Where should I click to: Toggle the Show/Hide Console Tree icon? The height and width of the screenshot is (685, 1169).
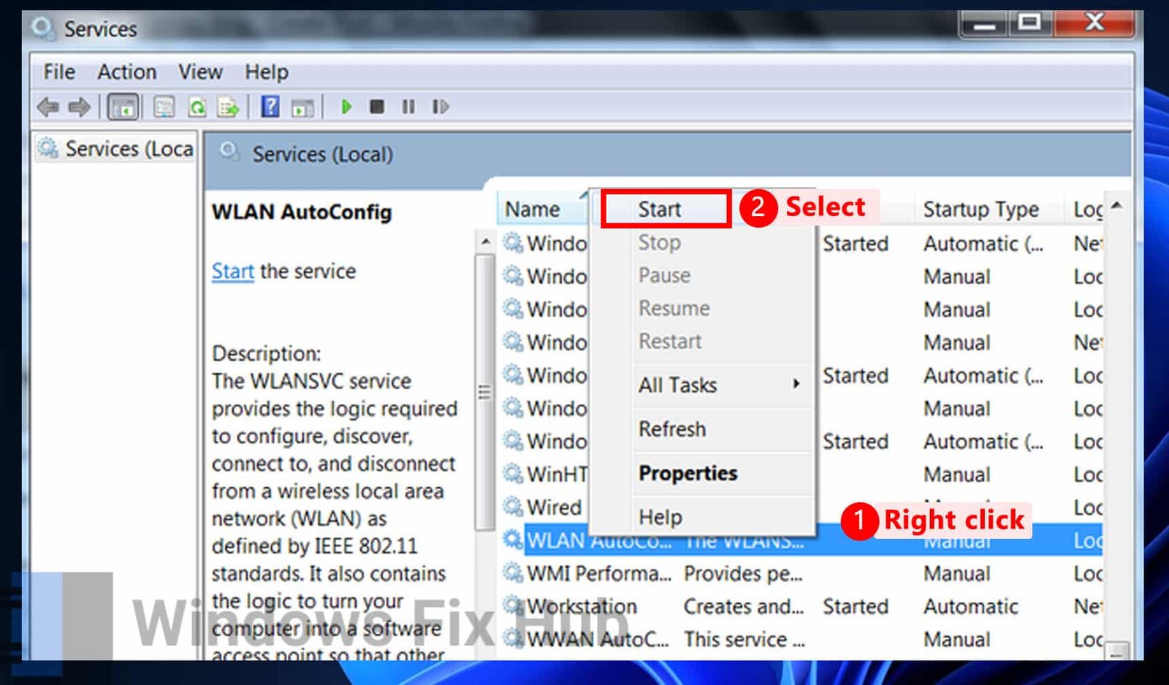(x=123, y=107)
